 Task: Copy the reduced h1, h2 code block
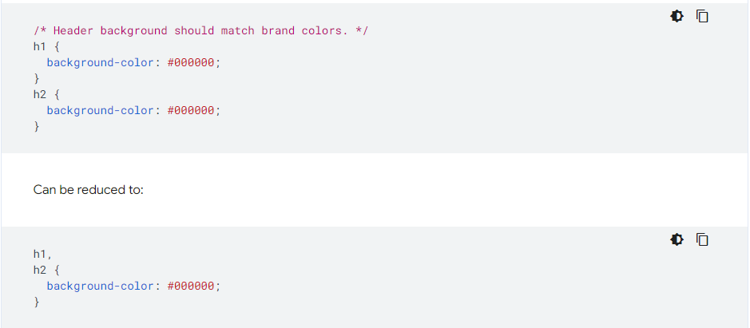[703, 239]
